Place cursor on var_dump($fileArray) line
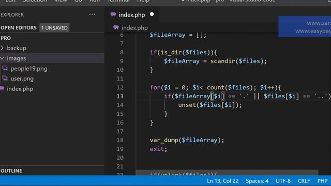331x186 pixels. (x=187, y=140)
